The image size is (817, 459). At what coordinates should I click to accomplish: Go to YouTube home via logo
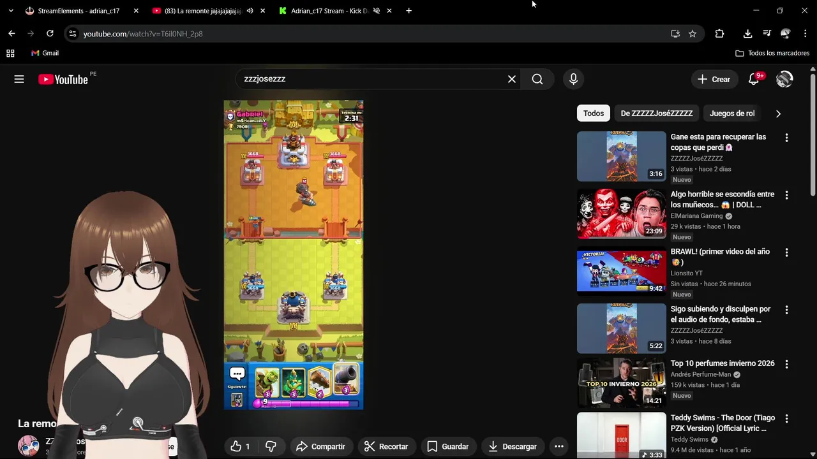(x=63, y=79)
